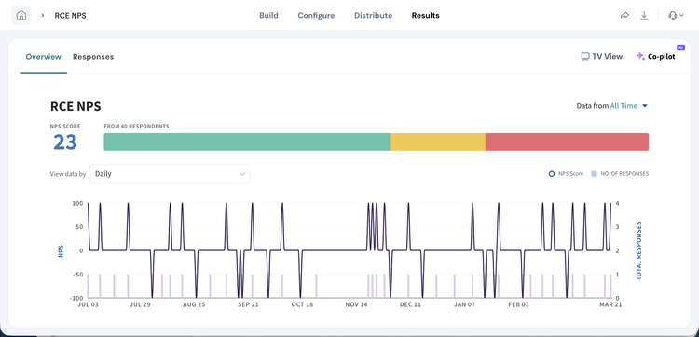The image size is (699, 337).
Task: Click the AI badge above Co-pilot
Action: coord(680,47)
